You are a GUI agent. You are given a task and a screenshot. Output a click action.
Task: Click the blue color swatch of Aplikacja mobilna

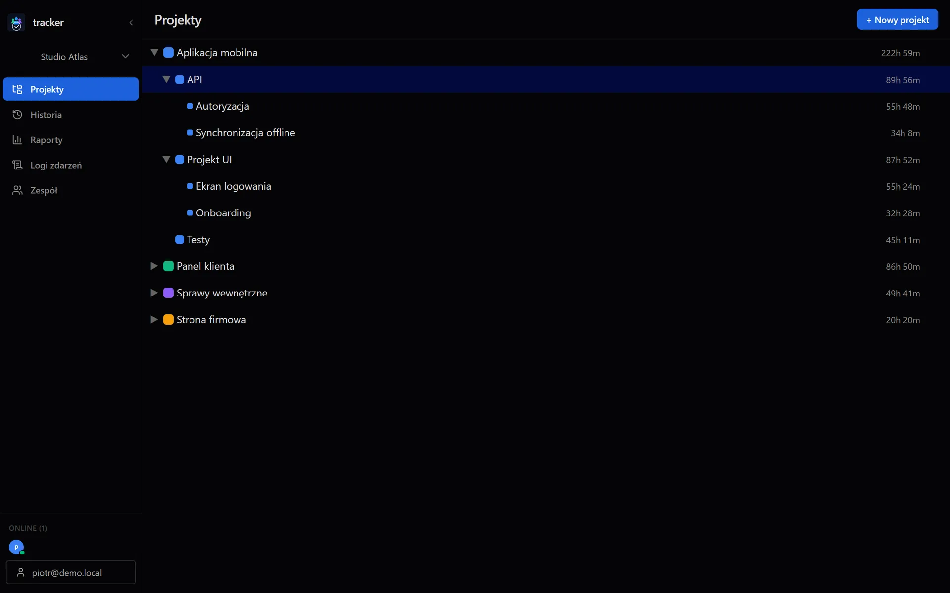click(168, 52)
